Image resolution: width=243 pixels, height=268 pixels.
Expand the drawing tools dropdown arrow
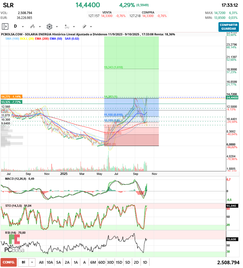[x=91, y=27]
